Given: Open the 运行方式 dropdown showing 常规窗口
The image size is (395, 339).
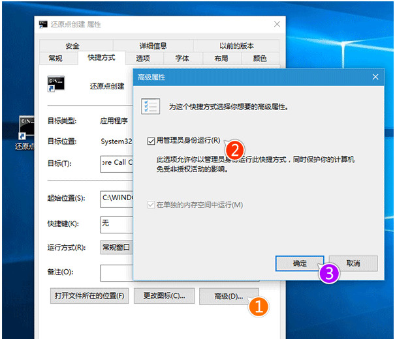Looking at the screenshot, I should (116, 247).
